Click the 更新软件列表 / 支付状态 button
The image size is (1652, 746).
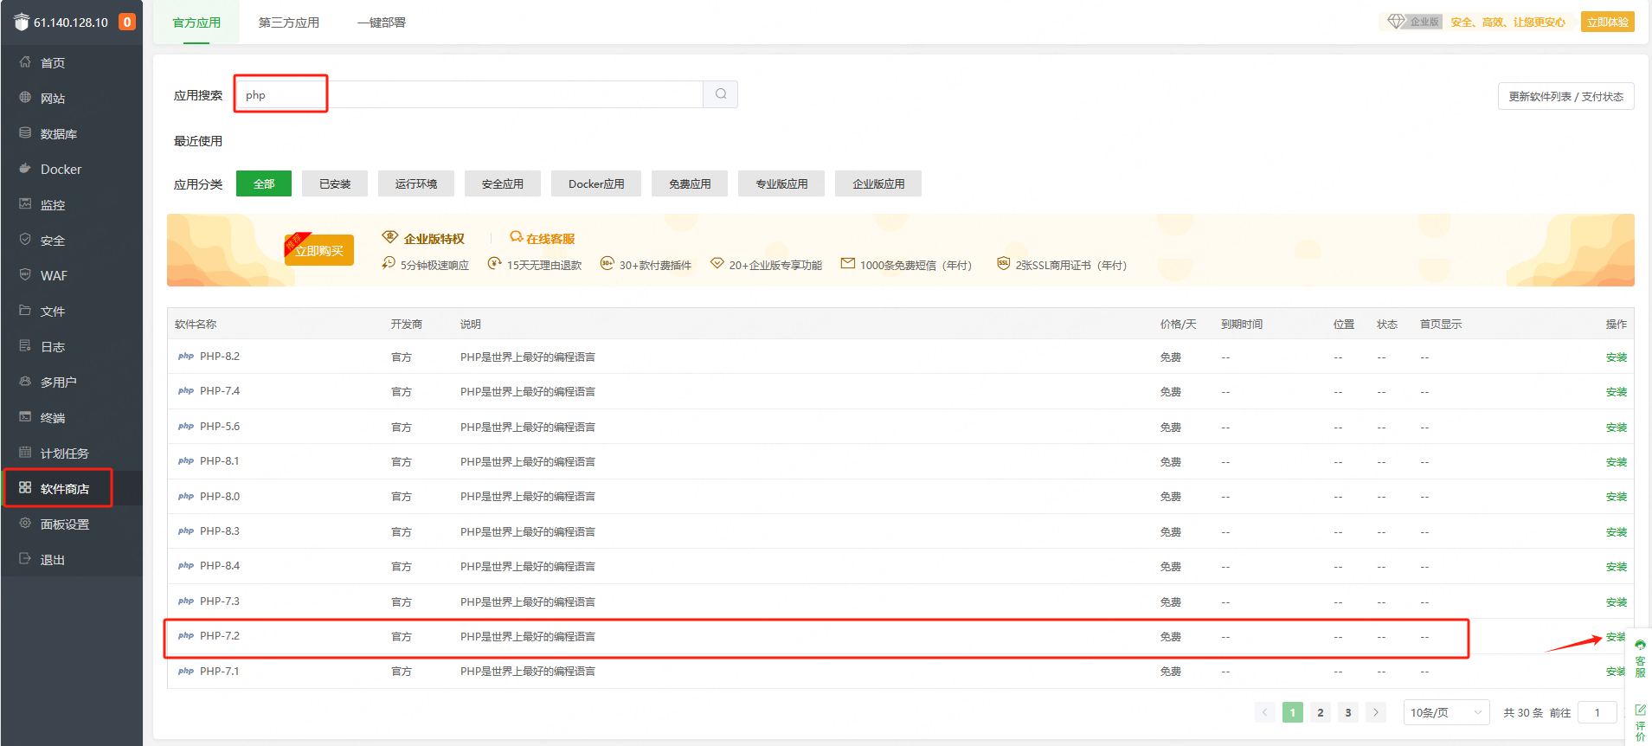1565,96
